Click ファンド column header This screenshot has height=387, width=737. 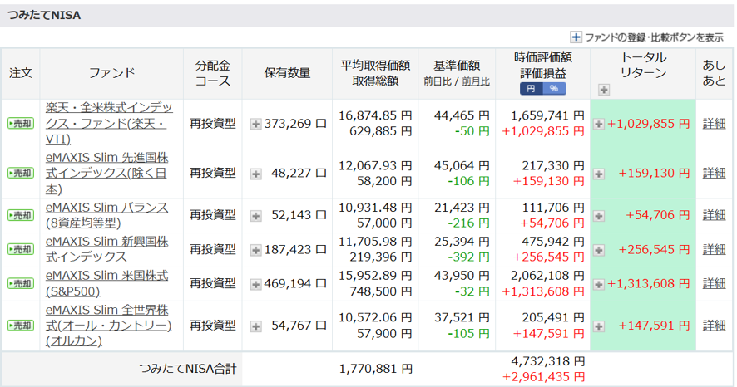pos(111,73)
